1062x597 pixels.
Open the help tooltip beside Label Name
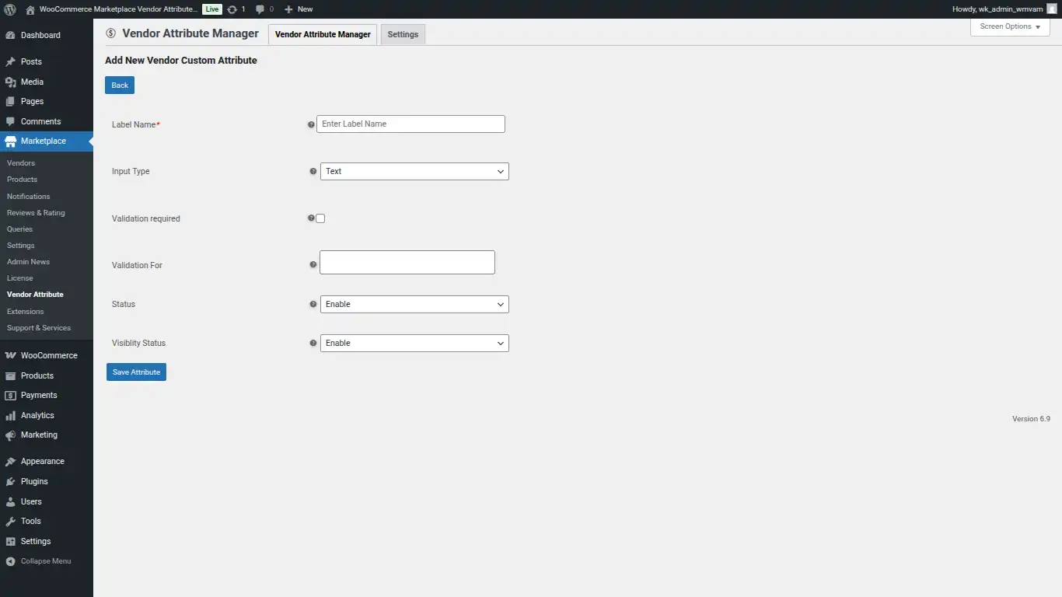(311, 124)
